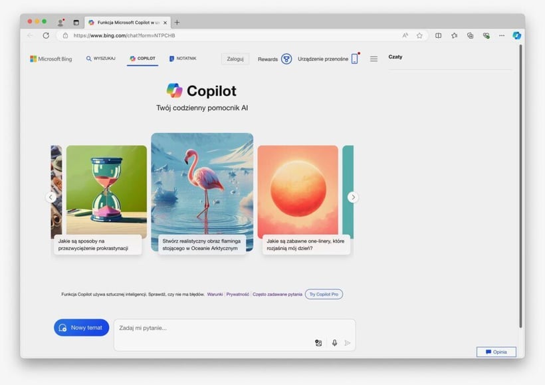Viewport: 545px width, 385px height.
Task: Open the Opinia feedback button
Action: tap(496, 352)
